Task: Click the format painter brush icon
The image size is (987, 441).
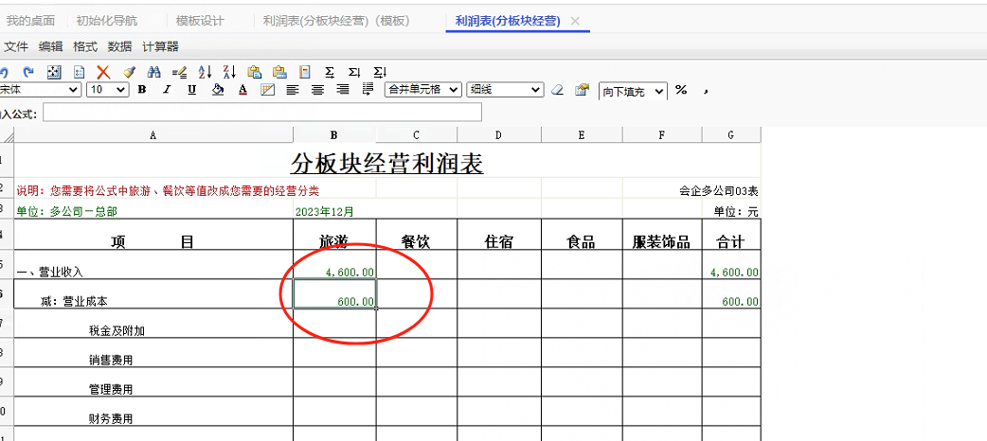Action: coord(129,72)
